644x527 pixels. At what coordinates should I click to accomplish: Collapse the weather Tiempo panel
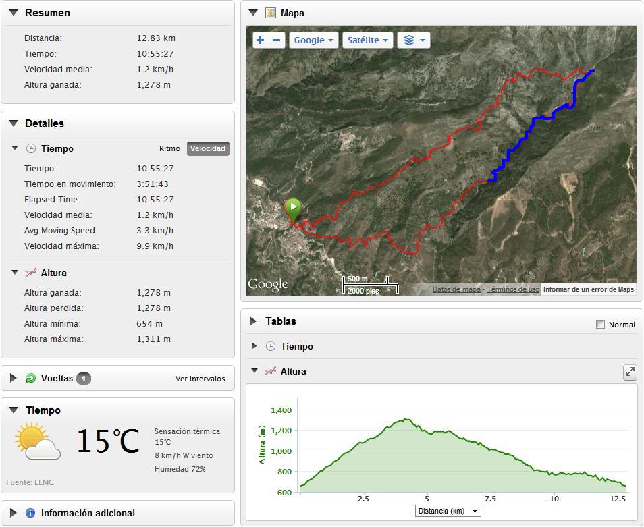14,410
